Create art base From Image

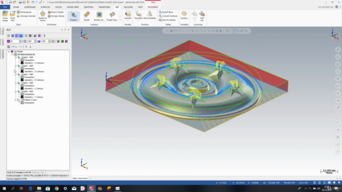pos(5,16)
